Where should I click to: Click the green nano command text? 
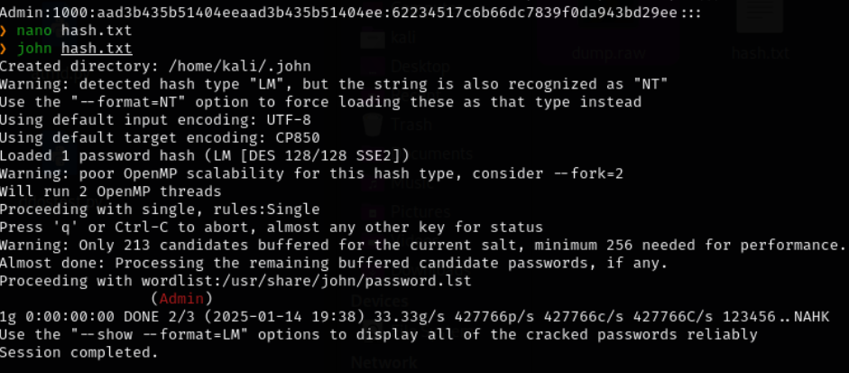coord(34,31)
